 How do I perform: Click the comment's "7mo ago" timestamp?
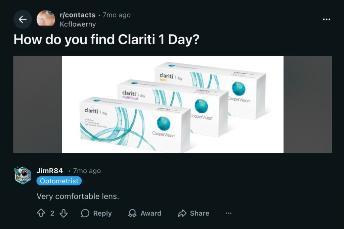tap(87, 171)
